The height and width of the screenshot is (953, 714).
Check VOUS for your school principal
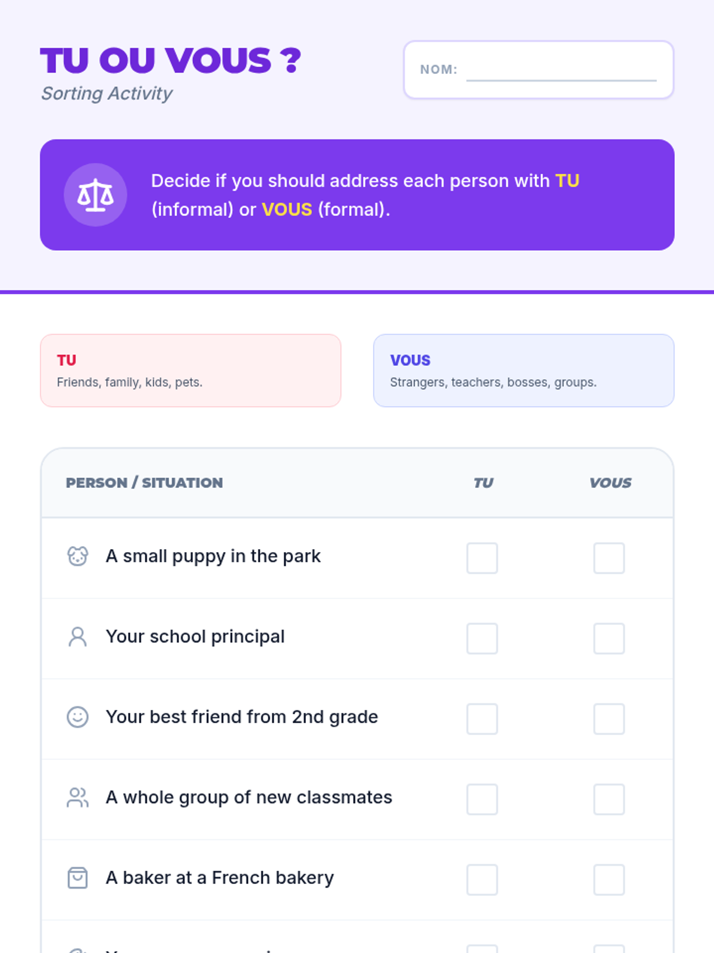coord(609,639)
